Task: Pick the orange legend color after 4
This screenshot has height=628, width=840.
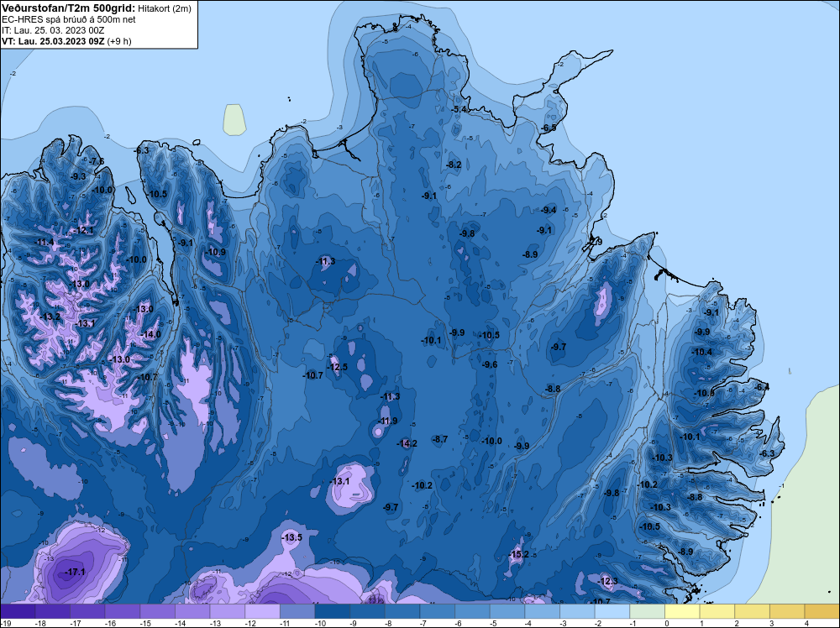Action: pyautogui.click(x=822, y=611)
